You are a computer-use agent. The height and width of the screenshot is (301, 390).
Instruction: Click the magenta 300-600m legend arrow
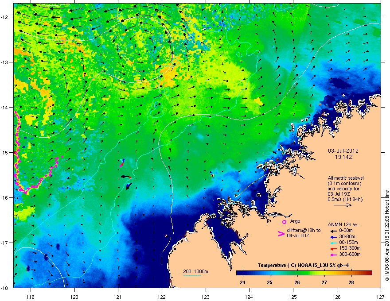(334, 255)
